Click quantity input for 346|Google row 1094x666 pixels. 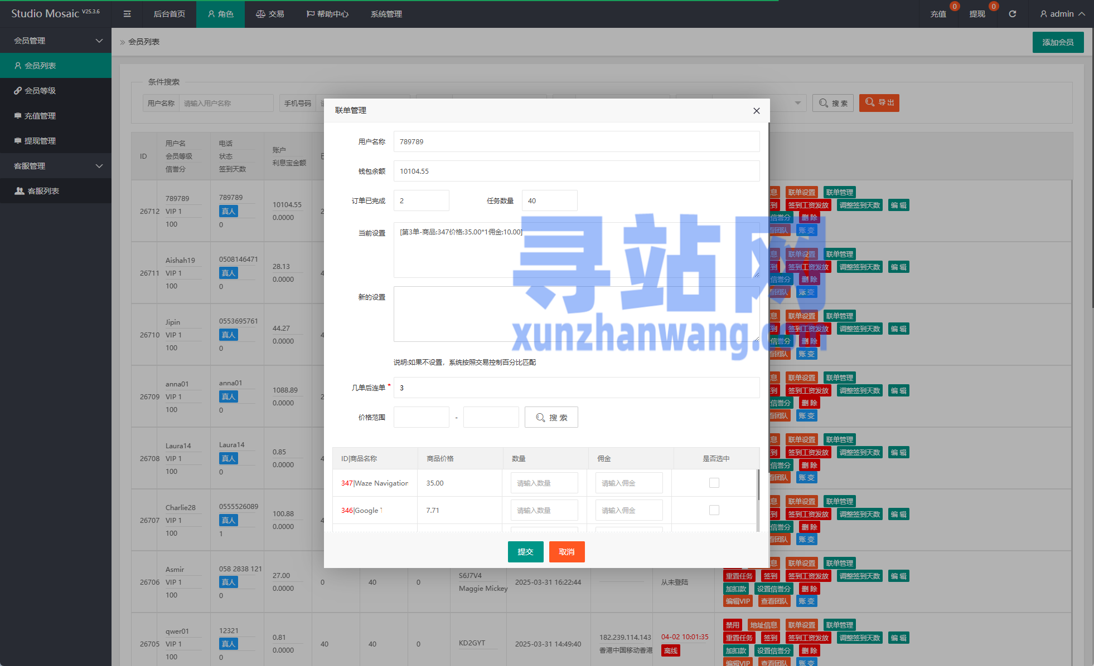pyautogui.click(x=544, y=510)
